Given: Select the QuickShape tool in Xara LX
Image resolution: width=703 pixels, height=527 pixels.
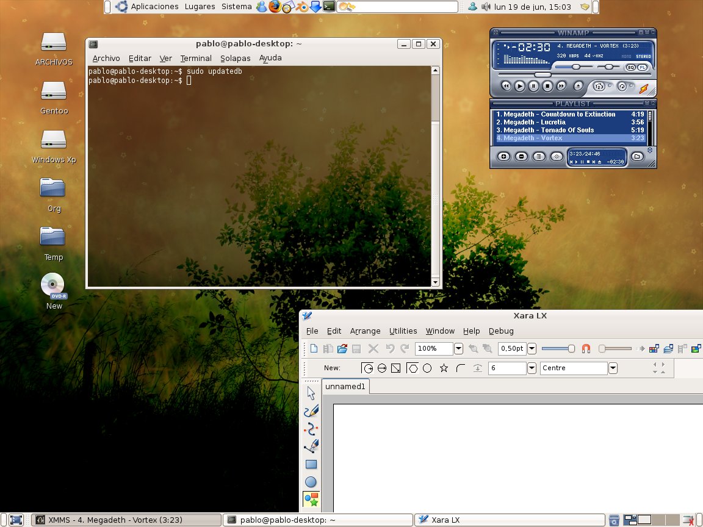Looking at the screenshot, I should [311, 499].
